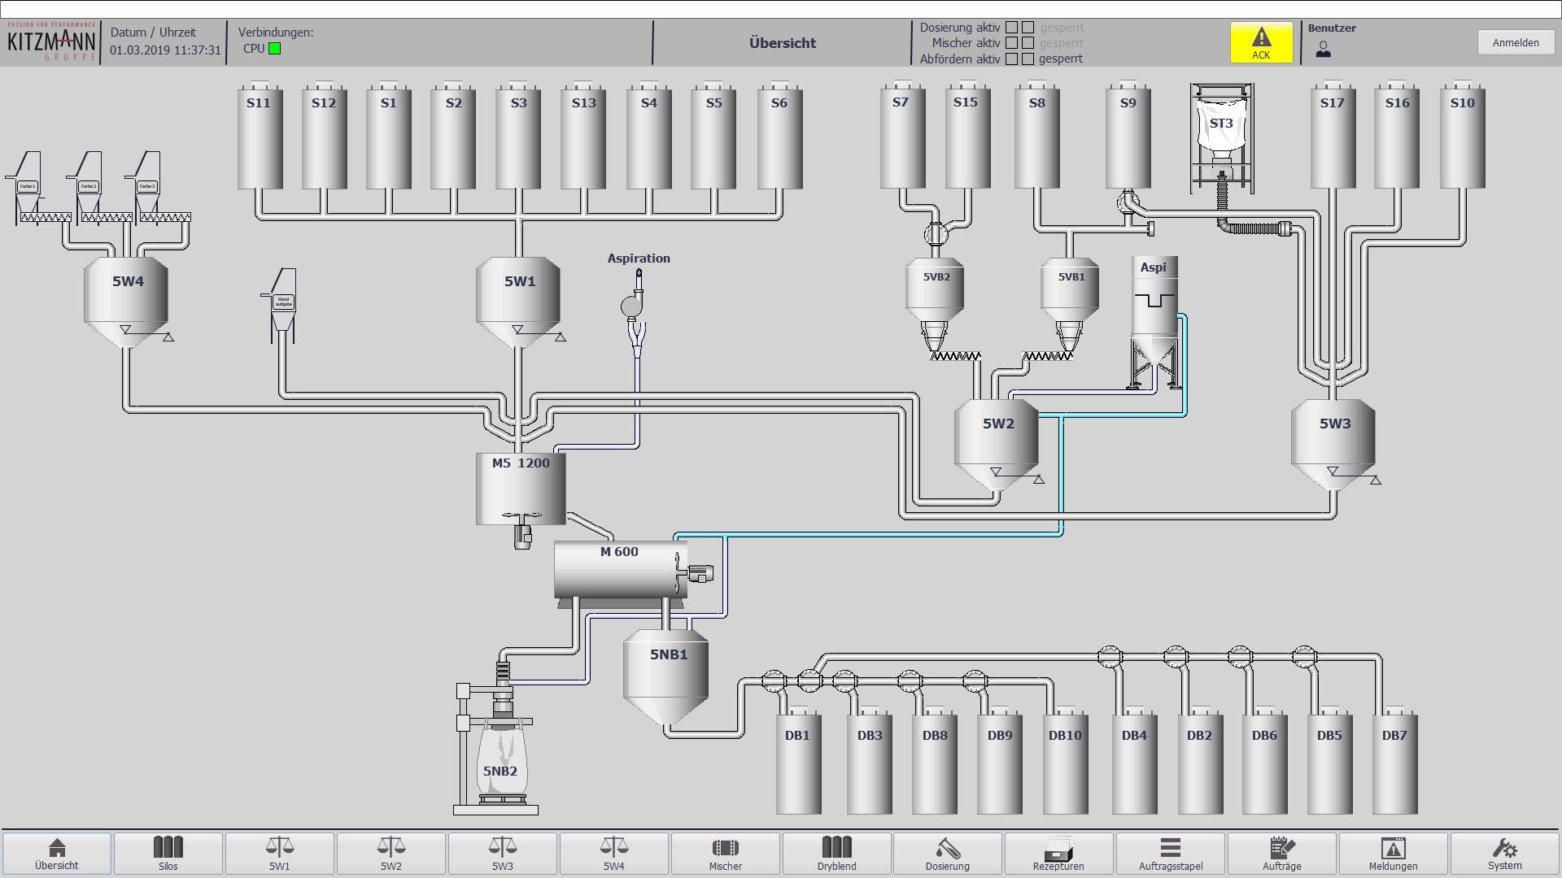The width and height of the screenshot is (1562, 878).
Task: Select silo S2
Action: click(x=454, y=135)
